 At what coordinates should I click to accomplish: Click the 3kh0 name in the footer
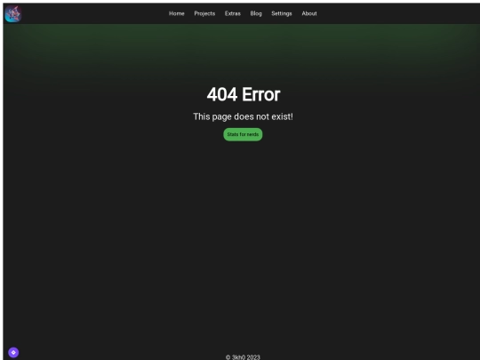click(x=239, y=357)
